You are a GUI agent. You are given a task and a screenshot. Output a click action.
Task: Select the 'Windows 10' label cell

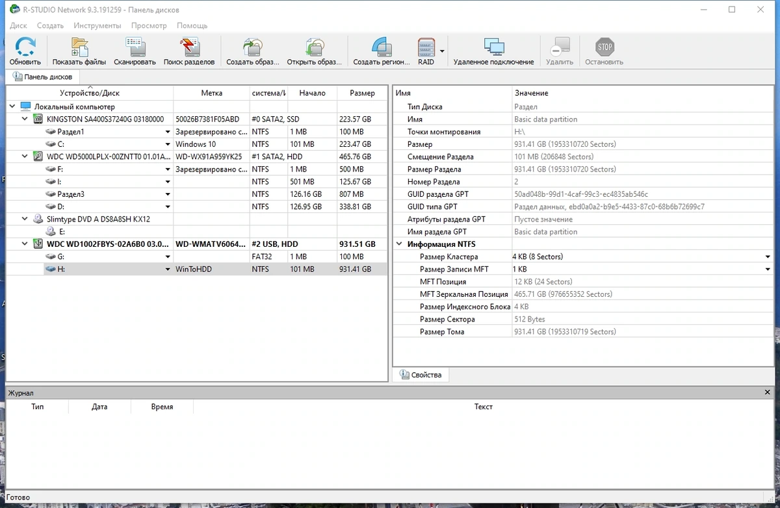click(212, 144)
